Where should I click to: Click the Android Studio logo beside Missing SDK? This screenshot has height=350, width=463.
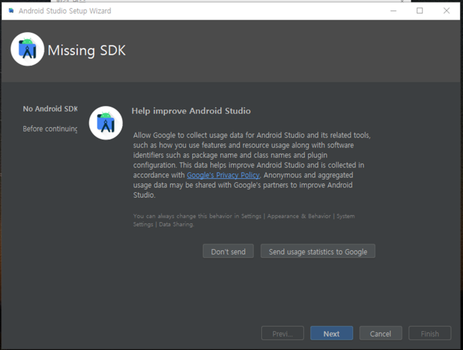tap(28, 49)
